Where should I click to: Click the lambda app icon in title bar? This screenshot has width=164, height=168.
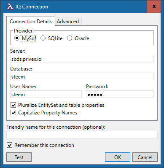10,7
